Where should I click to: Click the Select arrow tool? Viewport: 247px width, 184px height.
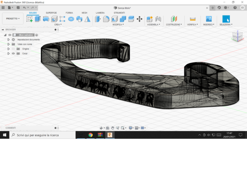point(226,19)
